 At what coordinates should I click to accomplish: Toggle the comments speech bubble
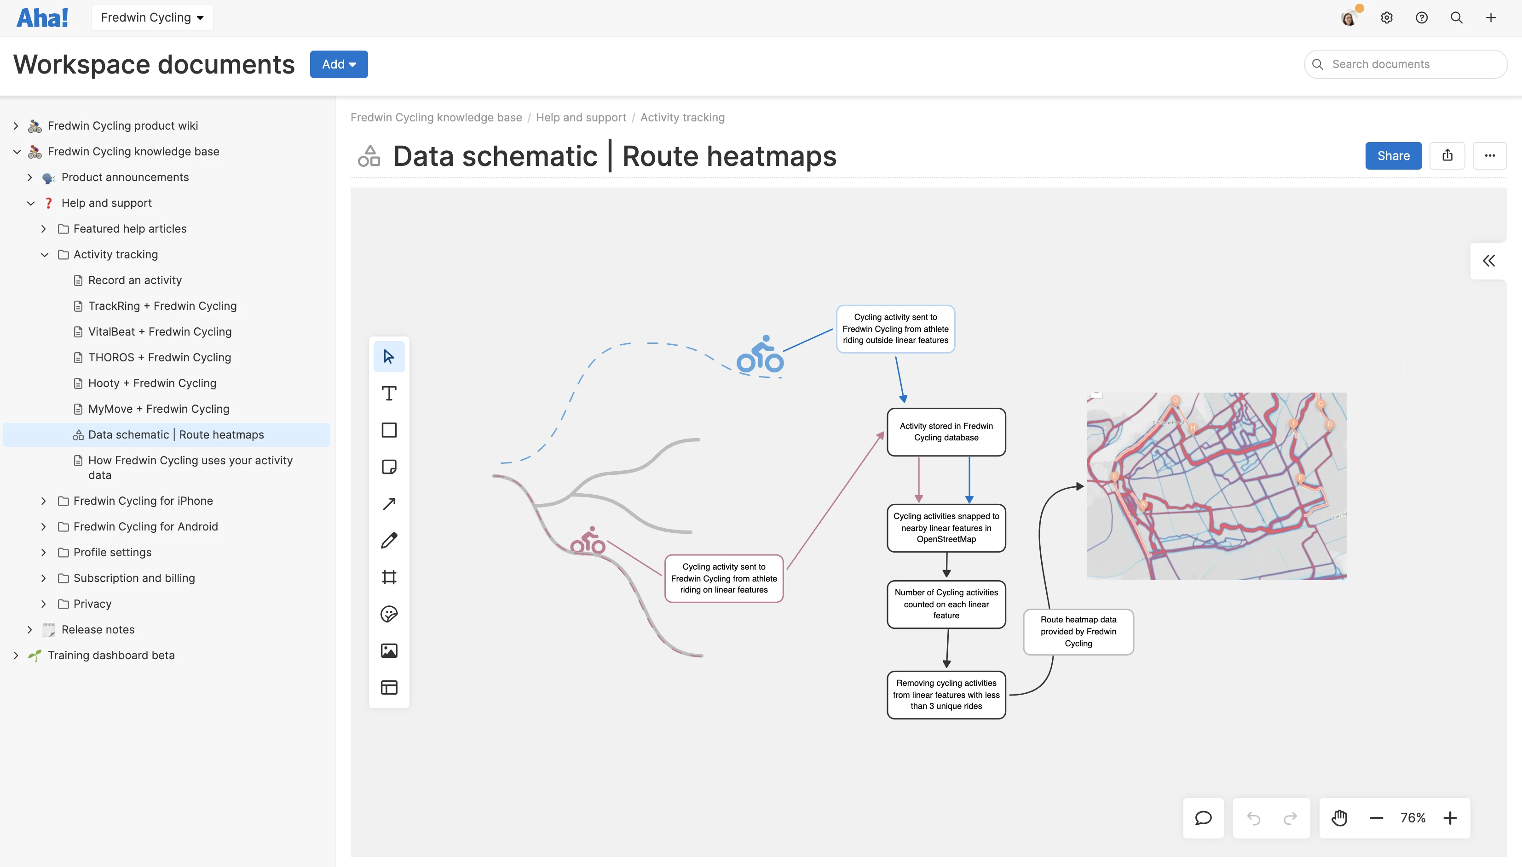point(1203,818)
